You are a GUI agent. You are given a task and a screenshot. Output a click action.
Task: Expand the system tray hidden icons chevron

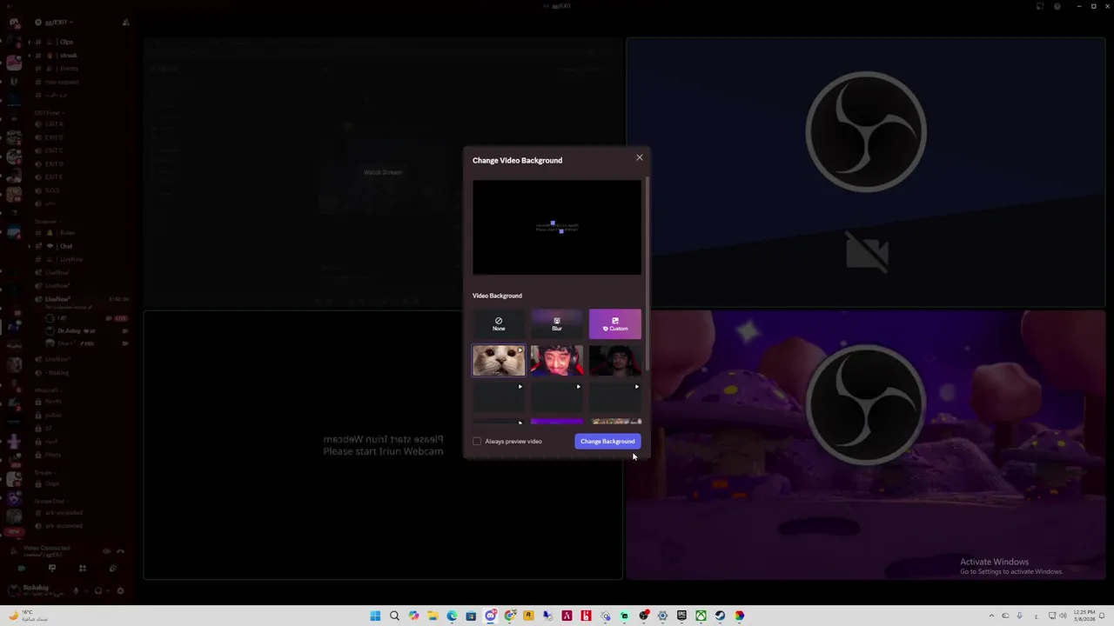(x=991, y=616)
